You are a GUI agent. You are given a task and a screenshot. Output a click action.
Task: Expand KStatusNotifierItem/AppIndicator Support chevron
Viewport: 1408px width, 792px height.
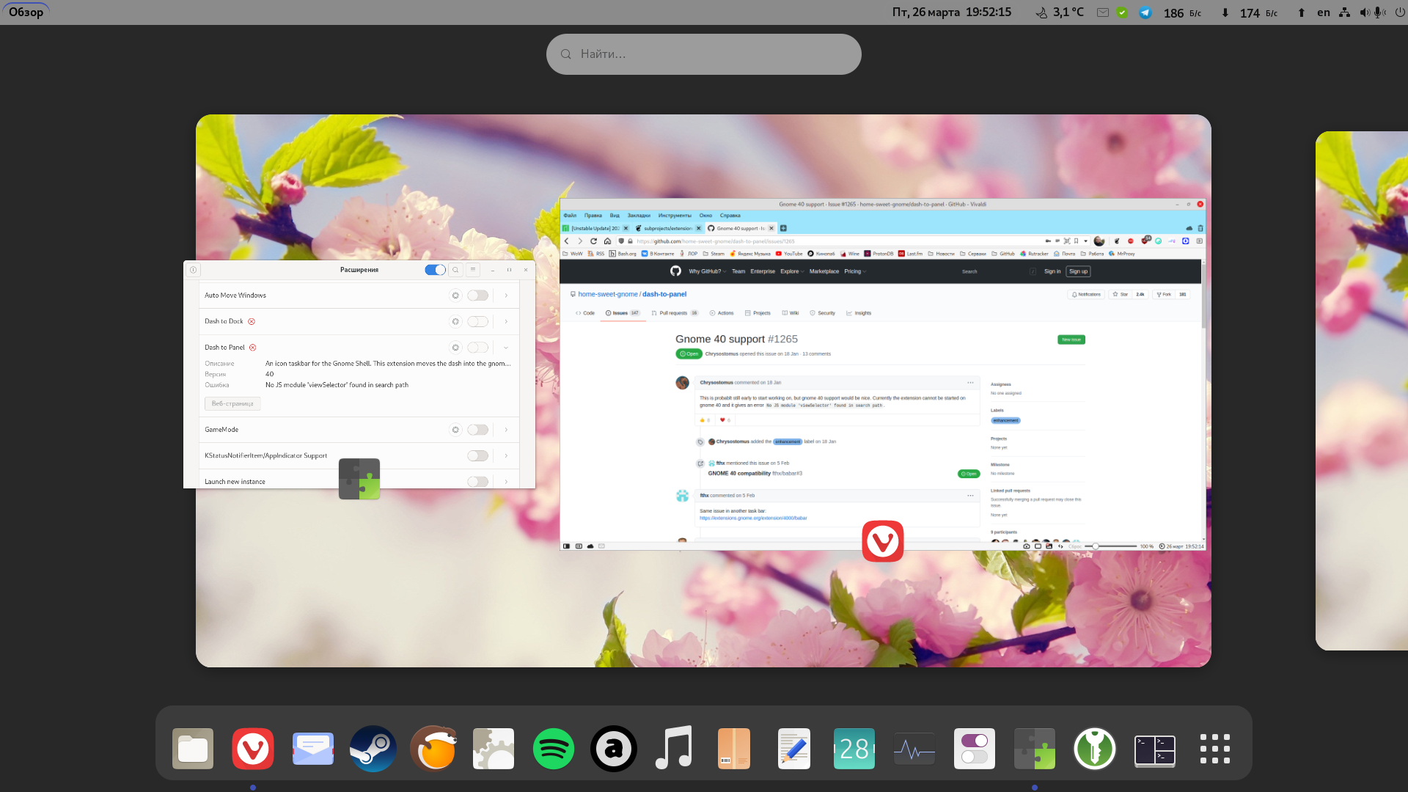(x=506, y=456)
